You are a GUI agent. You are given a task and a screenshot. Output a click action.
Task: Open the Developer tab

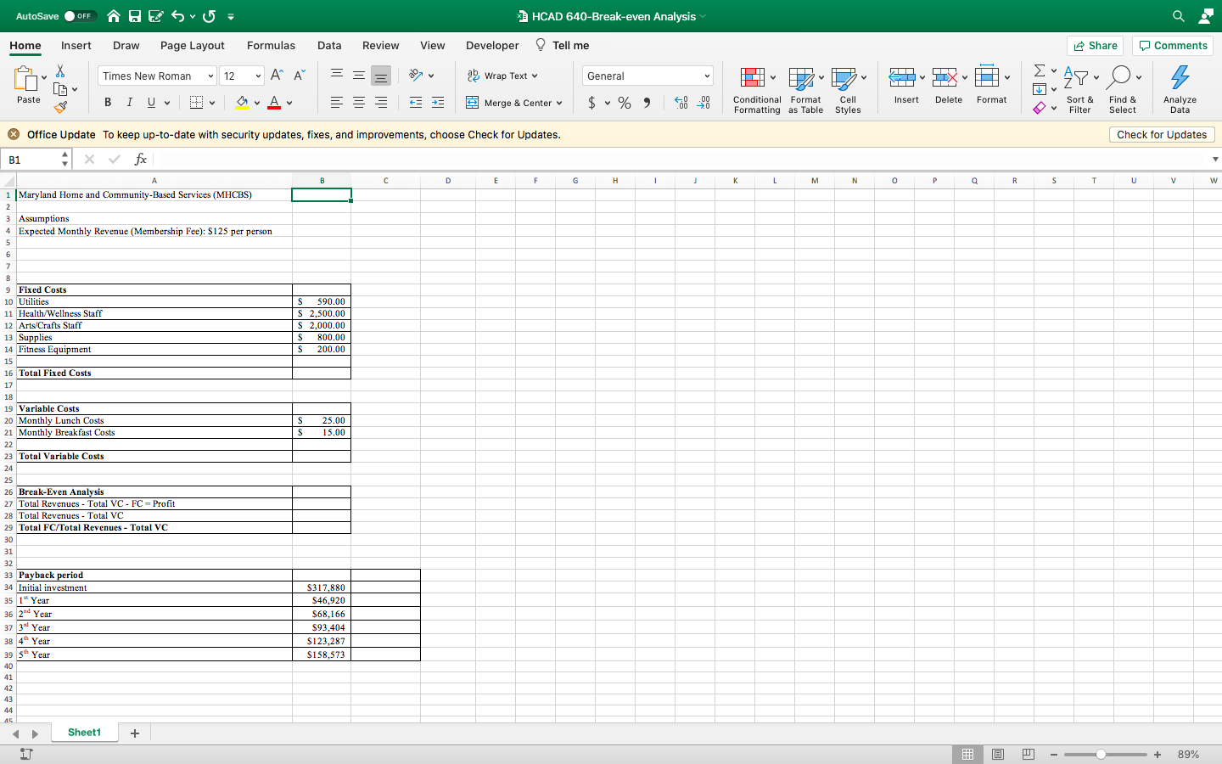[492, 46]
